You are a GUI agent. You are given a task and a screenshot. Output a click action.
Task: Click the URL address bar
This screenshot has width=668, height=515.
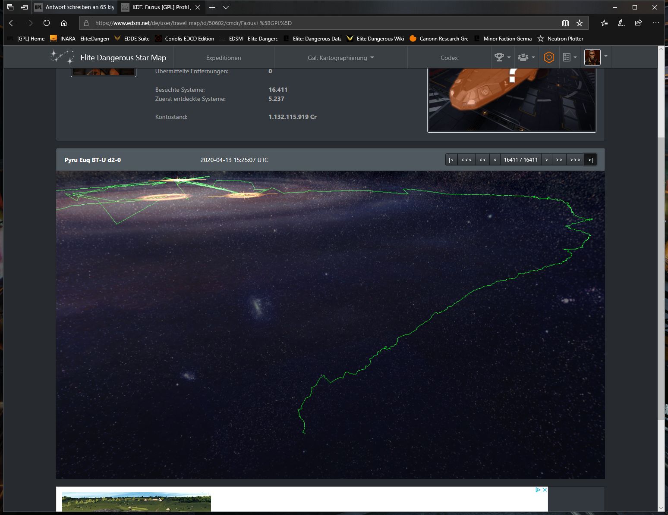pos(319,23)
